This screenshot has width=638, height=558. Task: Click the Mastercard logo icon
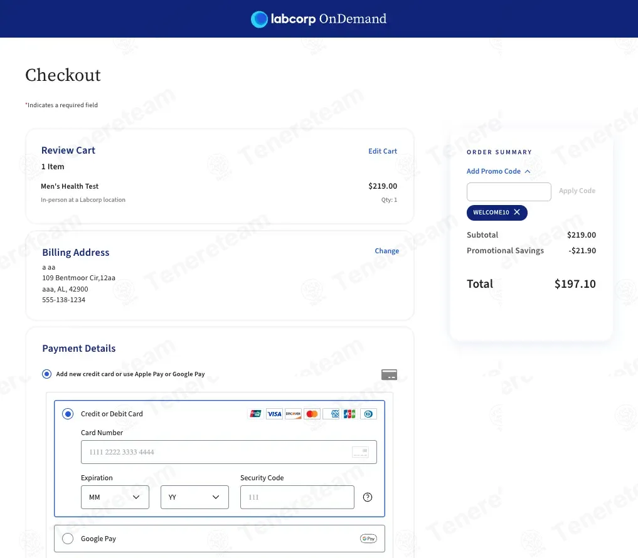pos(312,414)
